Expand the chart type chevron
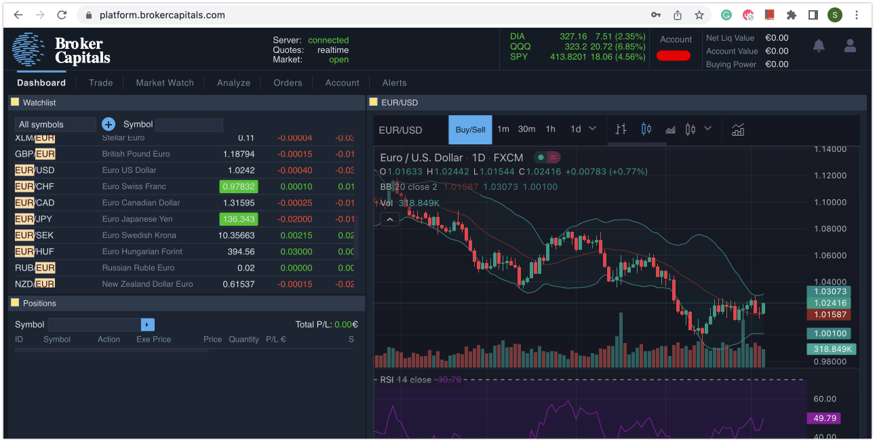This screenshot has width=875, height=442. point(708,128)
